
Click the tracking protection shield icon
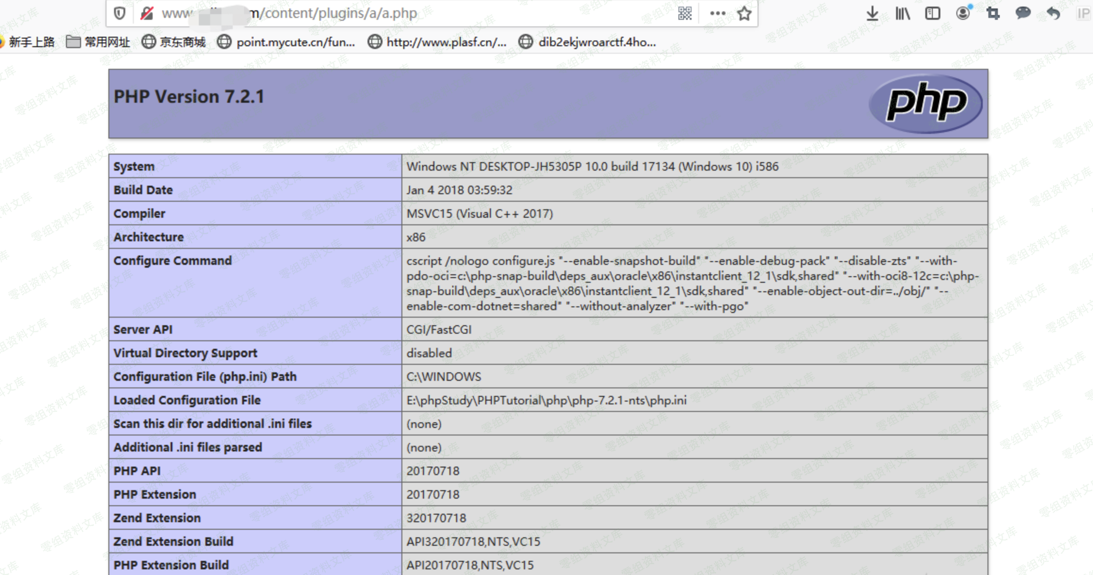[120, 13]
